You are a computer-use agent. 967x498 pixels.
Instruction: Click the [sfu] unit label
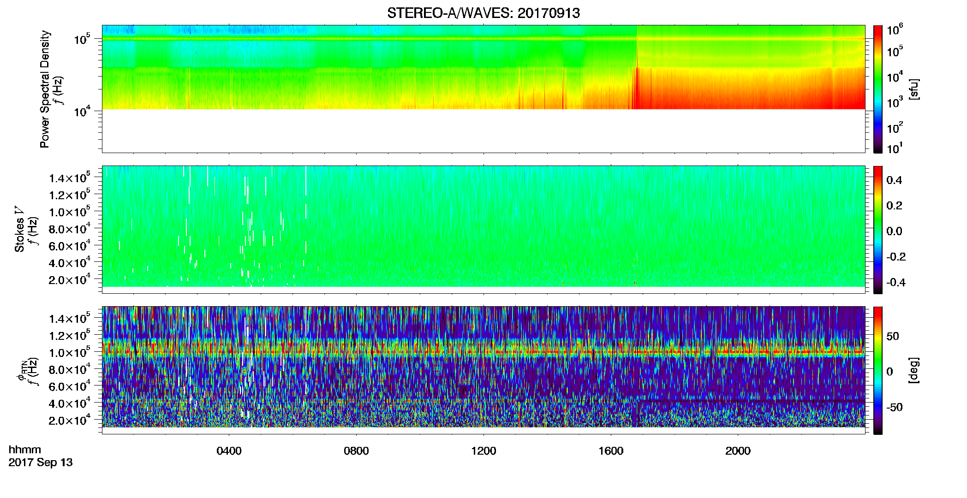[914, 89]
